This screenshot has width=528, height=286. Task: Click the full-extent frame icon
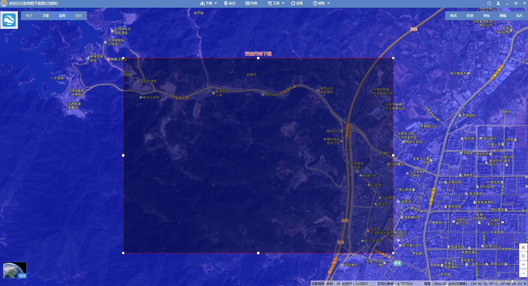(x=523, y=248)
